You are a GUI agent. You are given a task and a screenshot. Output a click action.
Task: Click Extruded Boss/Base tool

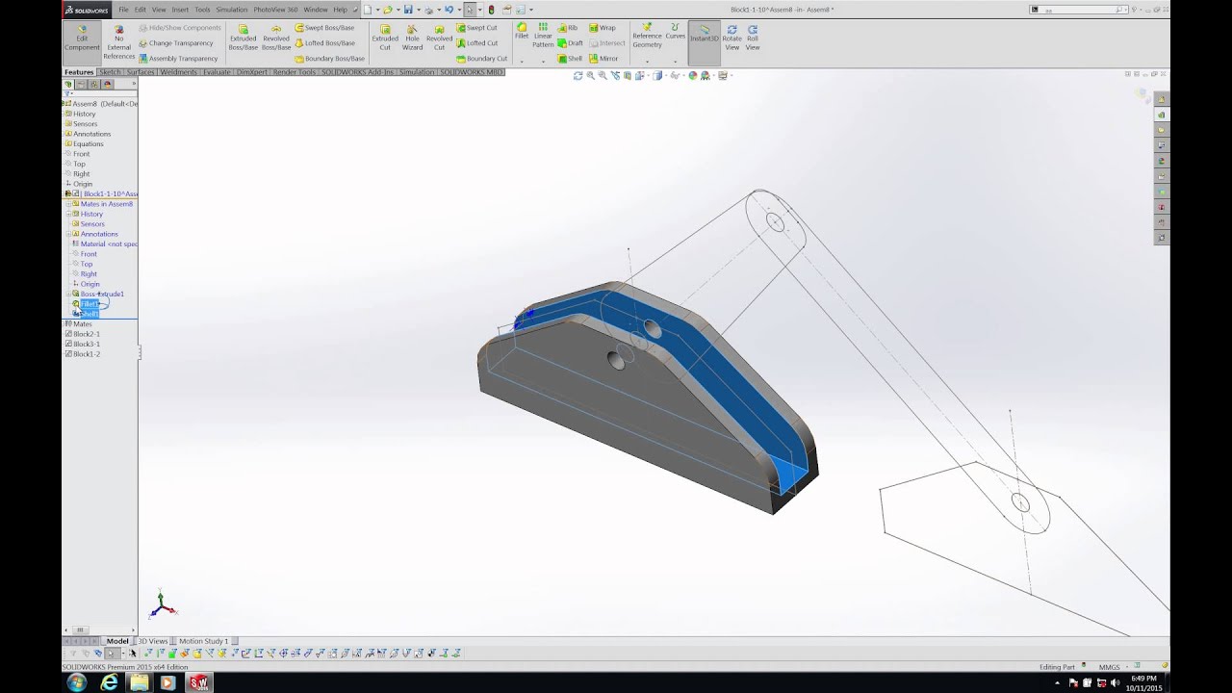tap(243, 38)
